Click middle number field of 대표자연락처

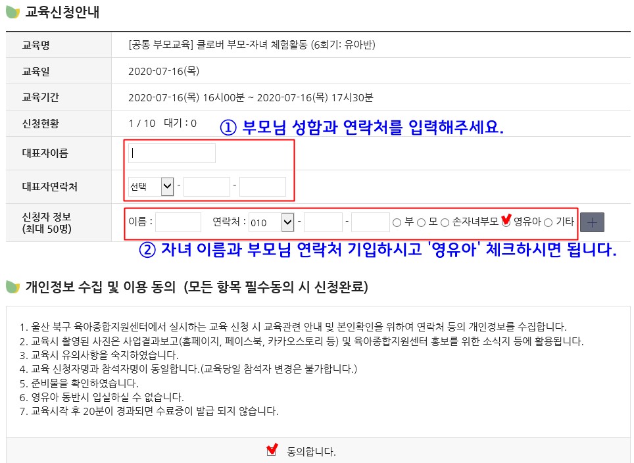coord(207,187)
